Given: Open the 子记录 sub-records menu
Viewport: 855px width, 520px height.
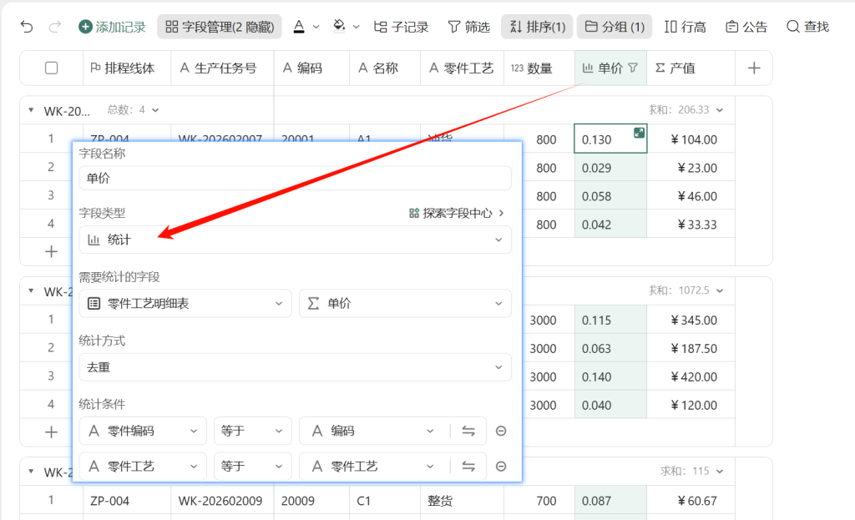Looking at the screenshot, I should point(402,27).
